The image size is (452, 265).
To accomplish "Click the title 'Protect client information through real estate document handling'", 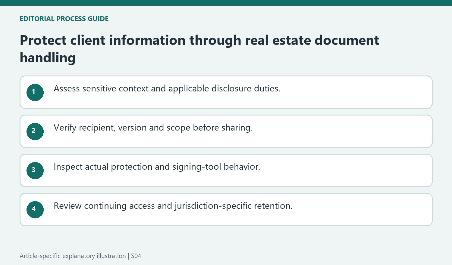I will (199, 49).
